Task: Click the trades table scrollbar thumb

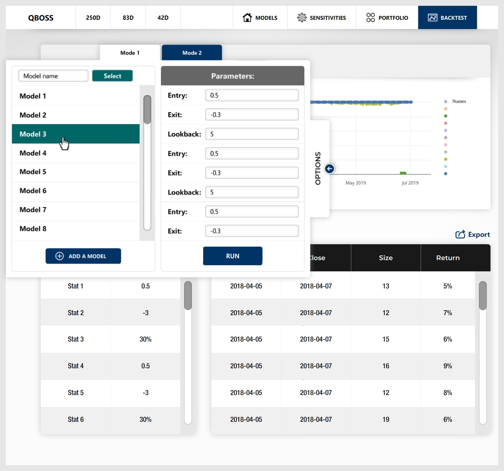Action: (483, 295)
